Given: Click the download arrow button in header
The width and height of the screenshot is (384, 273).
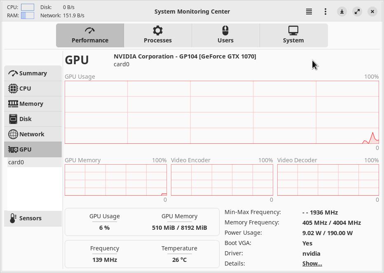Looking at the screenshot, I should pyautogui.click(x=342, y=12).
